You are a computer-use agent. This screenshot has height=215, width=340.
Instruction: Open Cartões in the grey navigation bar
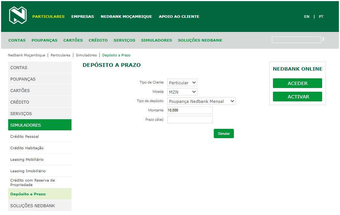click(x=73, y=40)
